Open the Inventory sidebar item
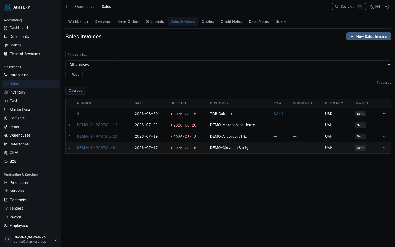Viewport: 395px width, 247px height. coord(30,92)
